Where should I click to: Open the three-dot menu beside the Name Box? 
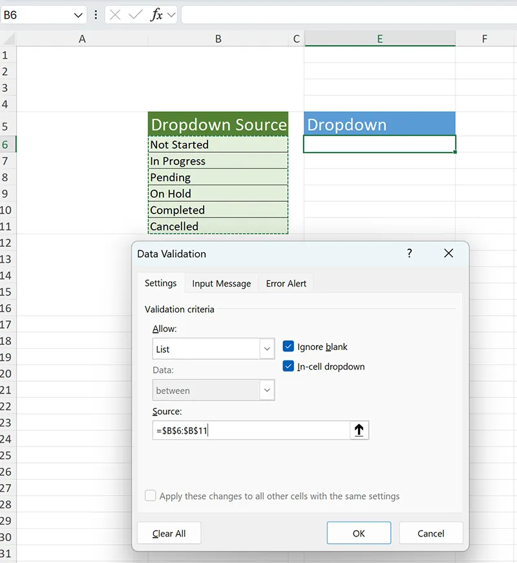[95, 14]
